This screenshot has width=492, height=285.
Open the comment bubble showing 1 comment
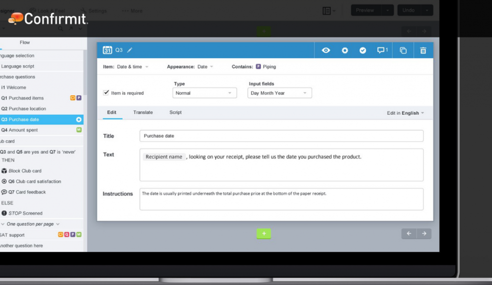[x=381, y=50]
